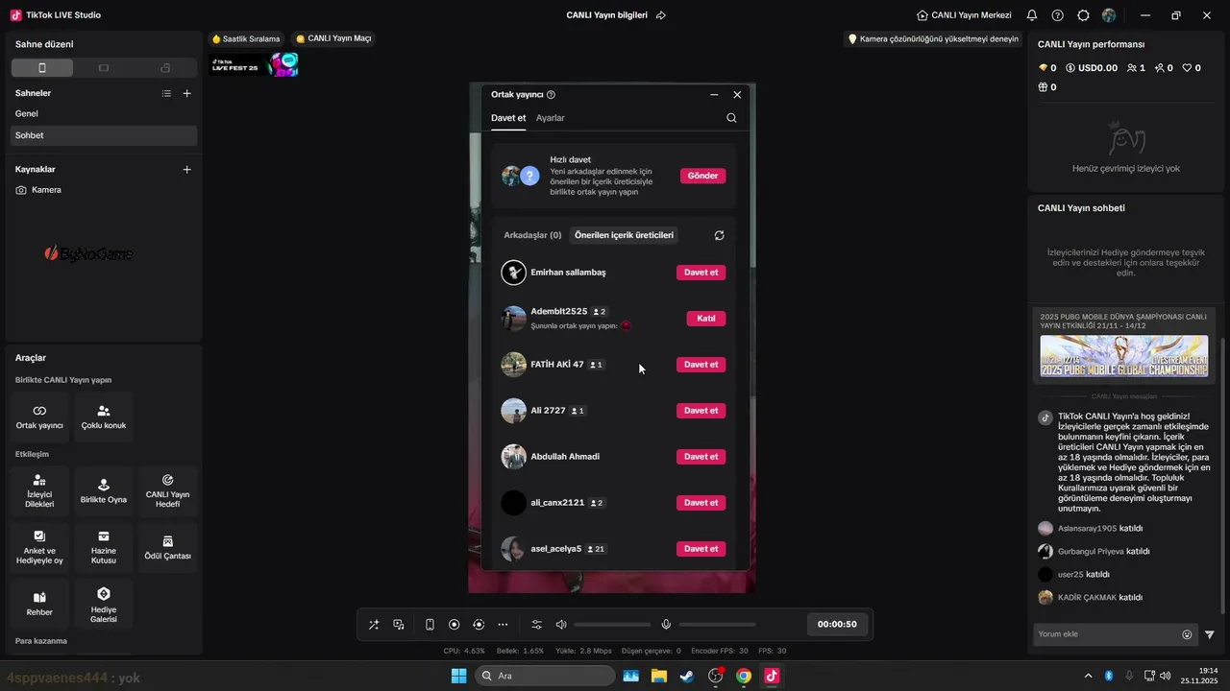Image resolution: width=1230 pixels, height=691 pixels.
Task: Open emoji picker in chat input
Action: point(1187,634)
